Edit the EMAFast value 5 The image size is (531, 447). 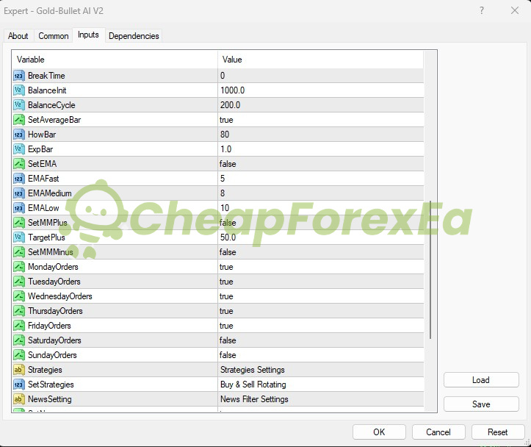pyautogui.click(x=321, y=179)
